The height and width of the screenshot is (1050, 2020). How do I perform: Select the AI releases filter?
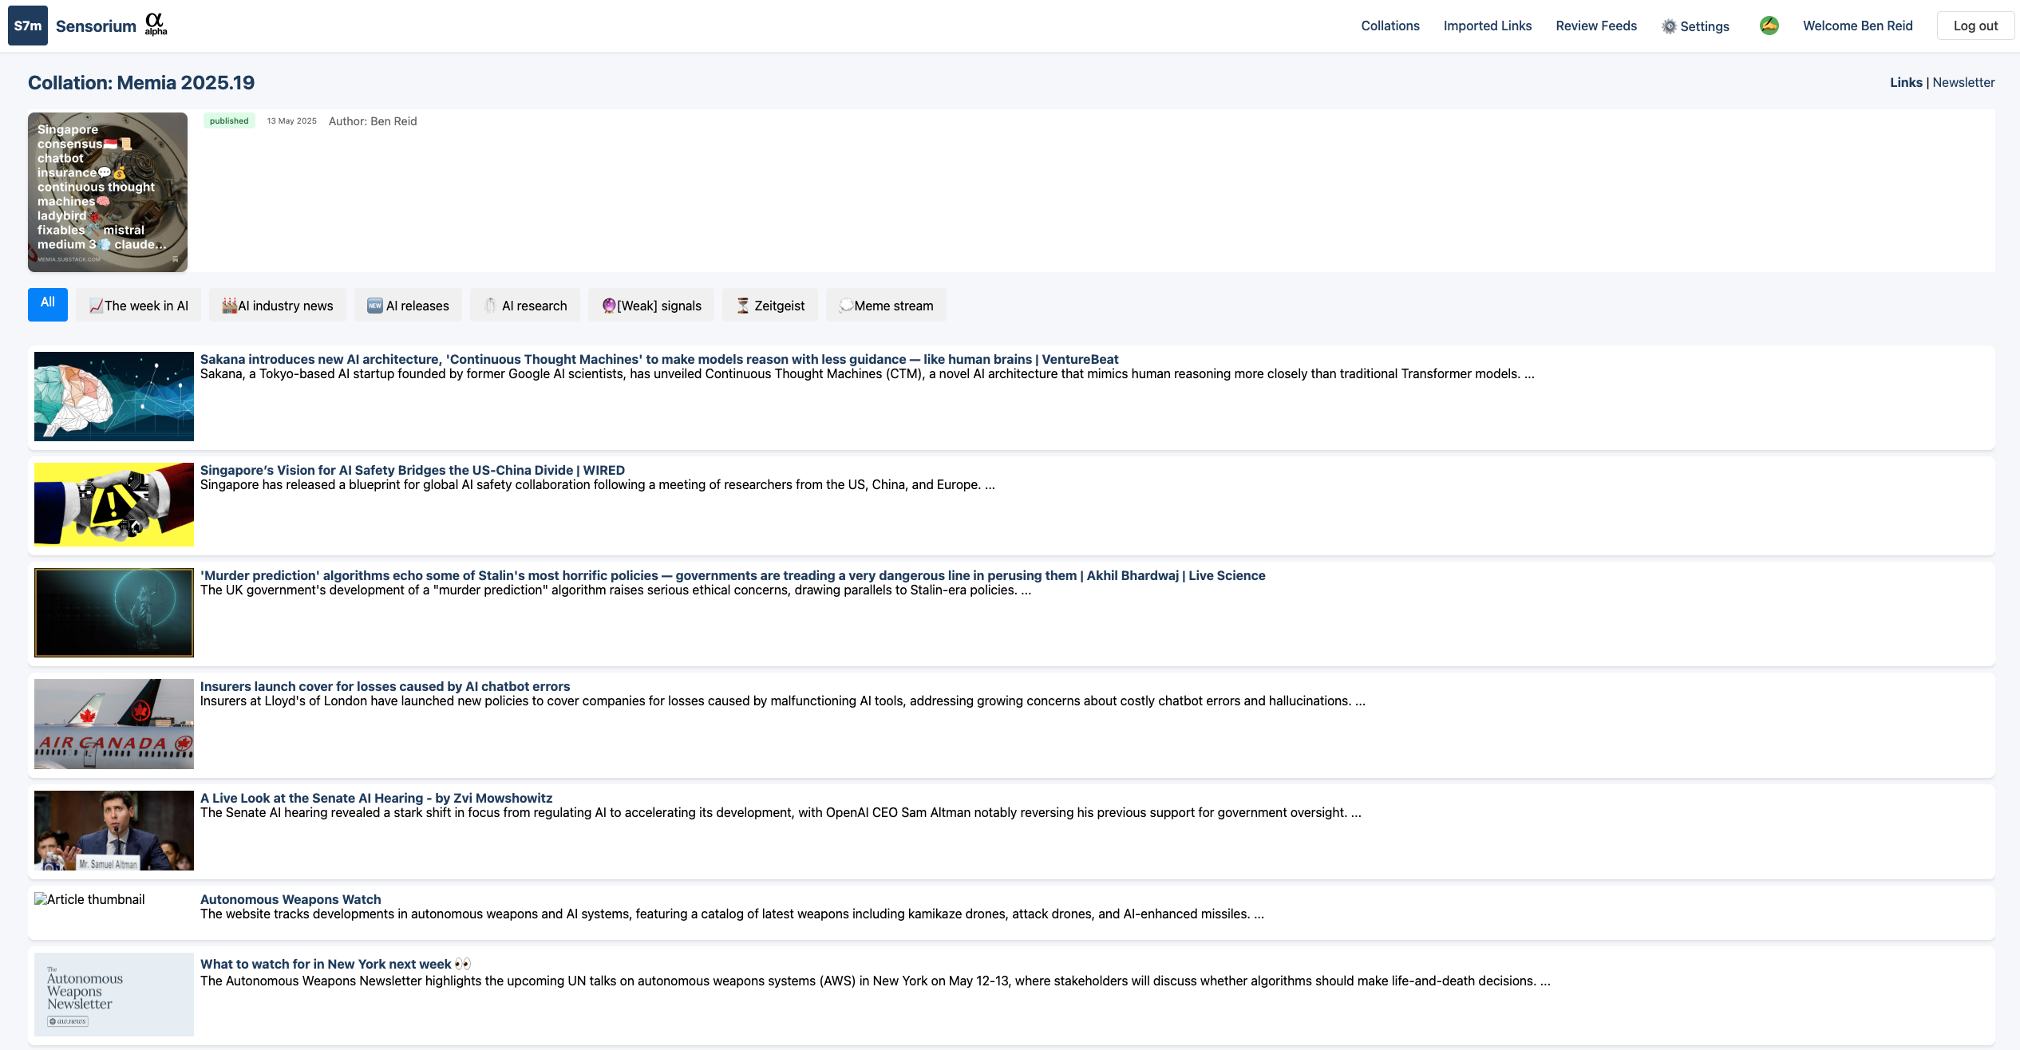point(408,306)
